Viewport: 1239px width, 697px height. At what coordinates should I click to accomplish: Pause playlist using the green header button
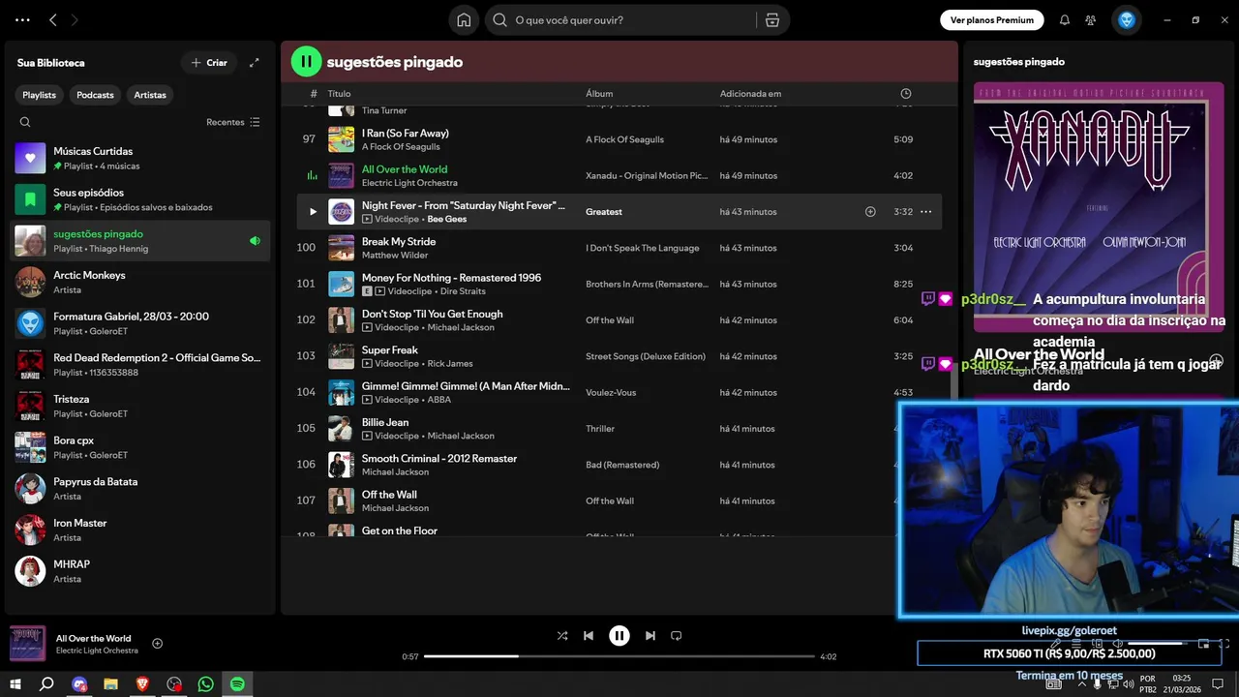tap(306, 62)
